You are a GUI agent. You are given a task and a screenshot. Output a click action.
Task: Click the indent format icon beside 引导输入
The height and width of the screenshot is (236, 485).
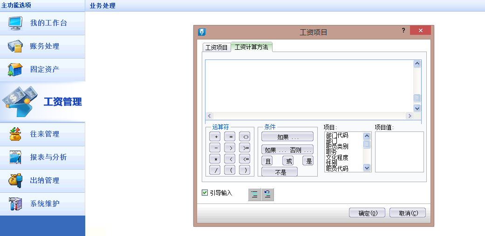tap(254, 194)
